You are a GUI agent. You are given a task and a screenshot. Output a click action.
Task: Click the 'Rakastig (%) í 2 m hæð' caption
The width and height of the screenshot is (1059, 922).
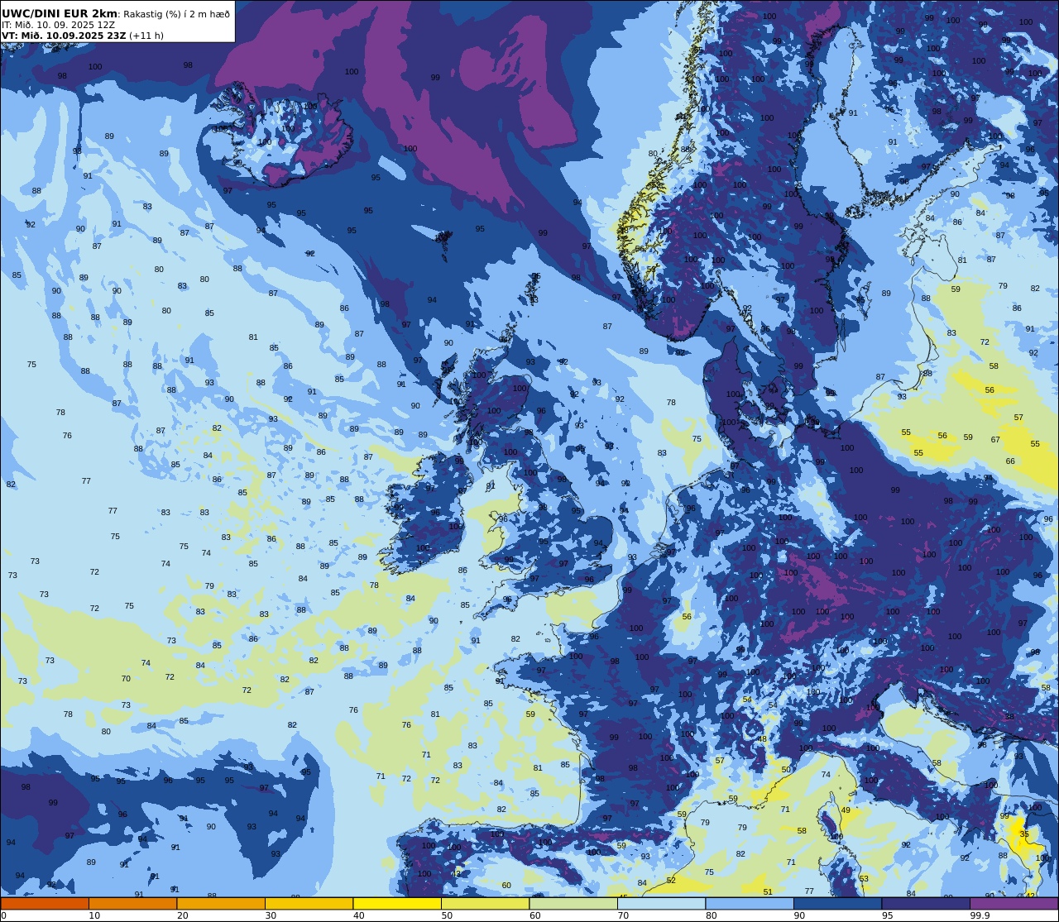point(176,14)
